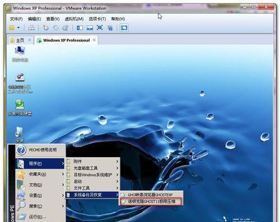280x222 pixels.
Task: Click the revert snapshot clock icon
Action: (55, 28)
